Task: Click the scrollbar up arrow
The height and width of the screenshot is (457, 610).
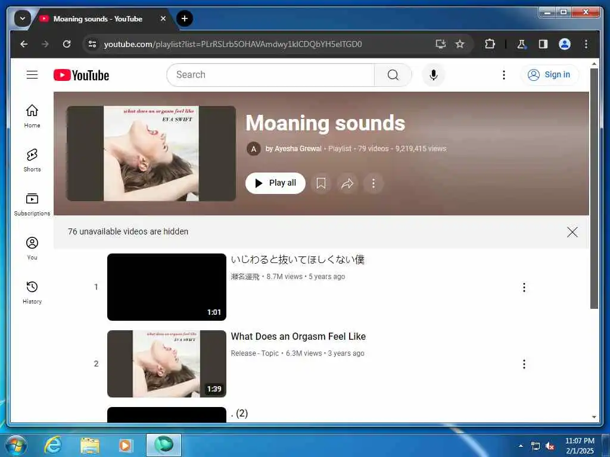Action: (594, 63)
